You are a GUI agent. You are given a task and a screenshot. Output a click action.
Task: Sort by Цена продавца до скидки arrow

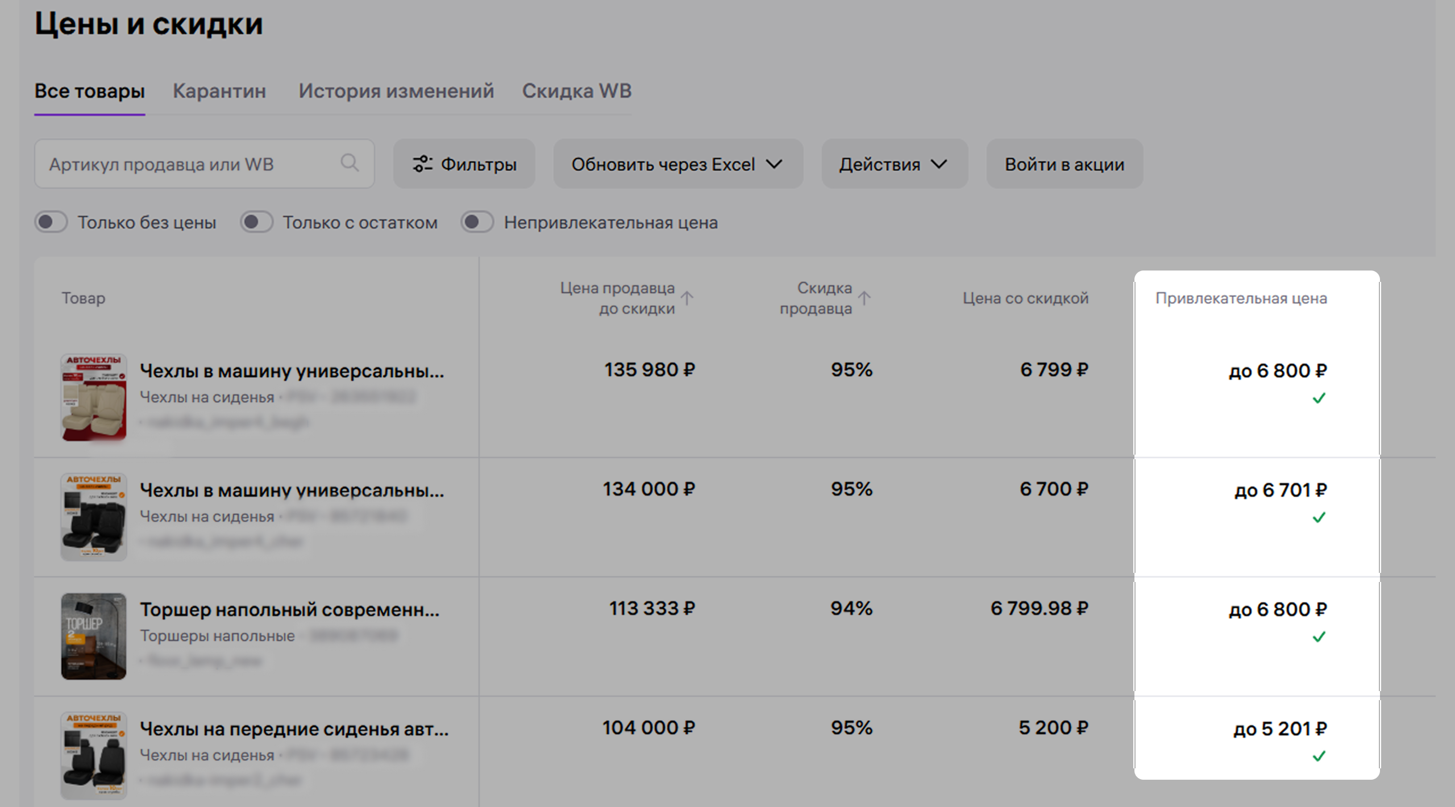(687, 298)
